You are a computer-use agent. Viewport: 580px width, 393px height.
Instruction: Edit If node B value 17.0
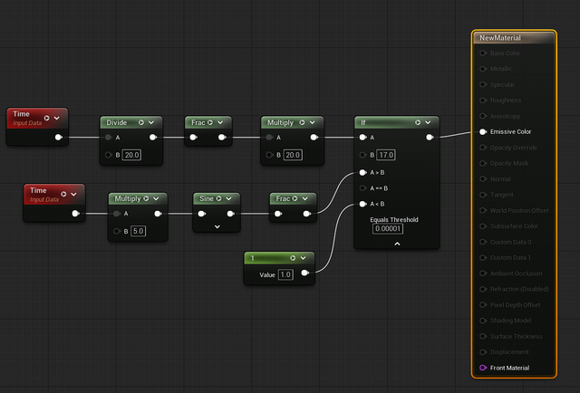click(386, 155)
